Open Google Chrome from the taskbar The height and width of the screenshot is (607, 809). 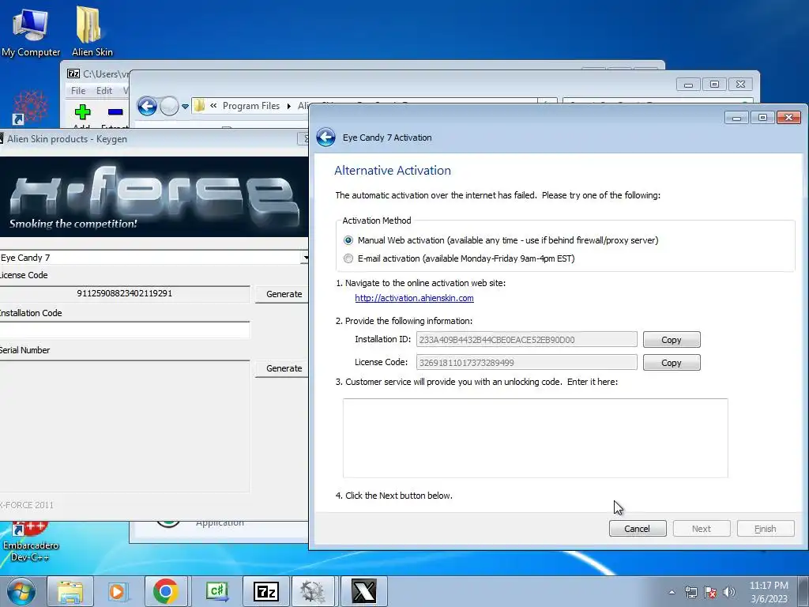(166, 591)
